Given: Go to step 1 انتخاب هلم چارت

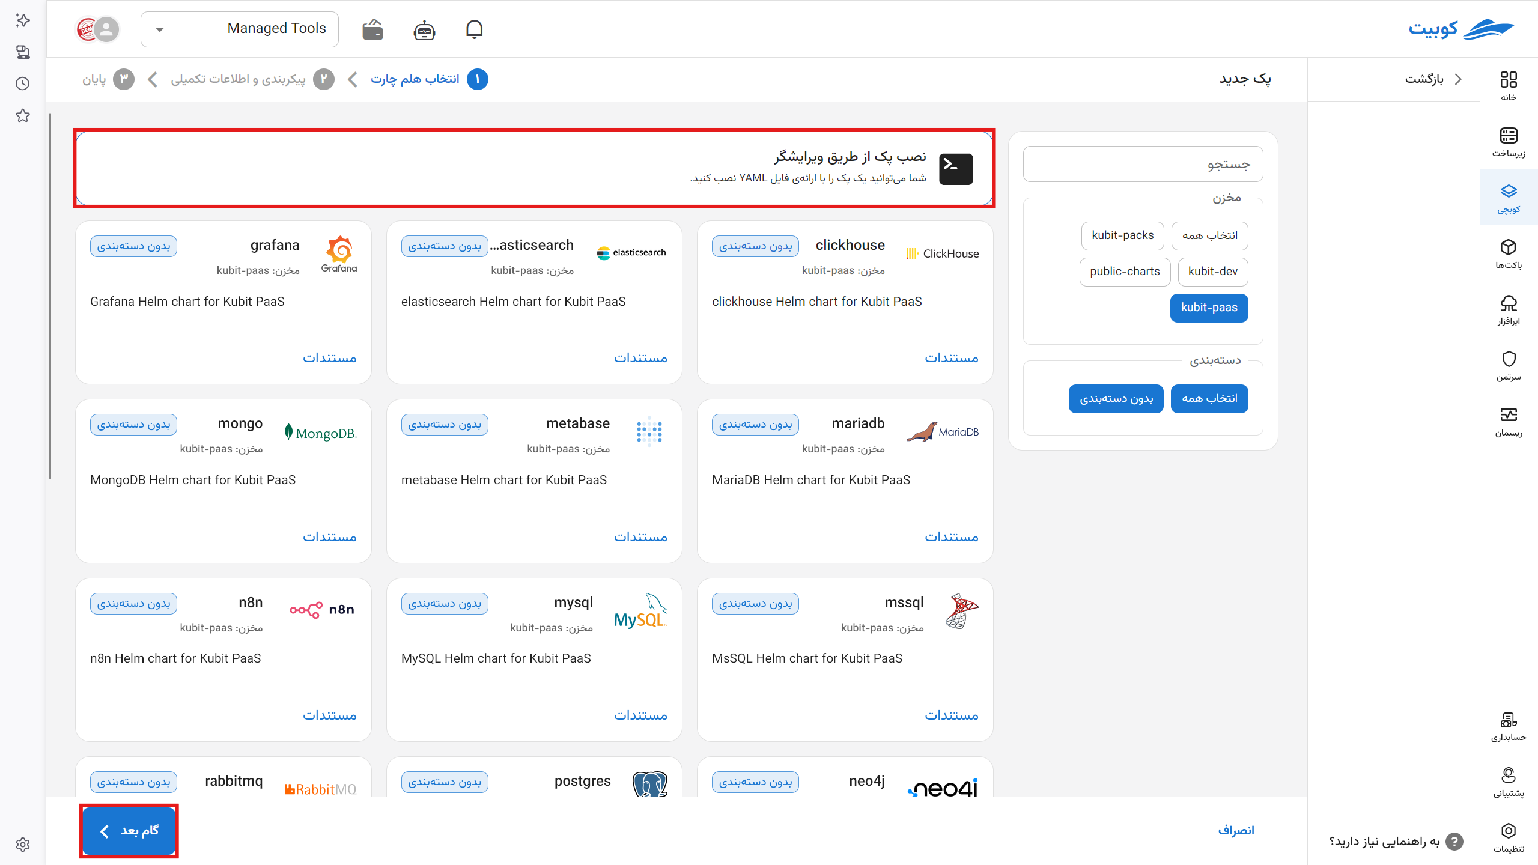Looking at the screenshot, I should click(429, 79).
